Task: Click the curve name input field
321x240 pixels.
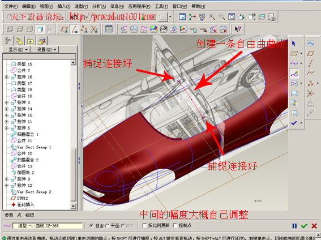Action: 48,226
